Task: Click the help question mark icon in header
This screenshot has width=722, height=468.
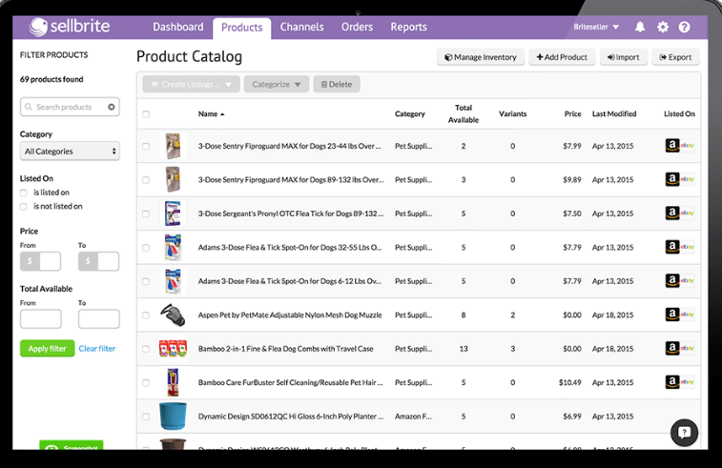Action: (x=685, y=28)
